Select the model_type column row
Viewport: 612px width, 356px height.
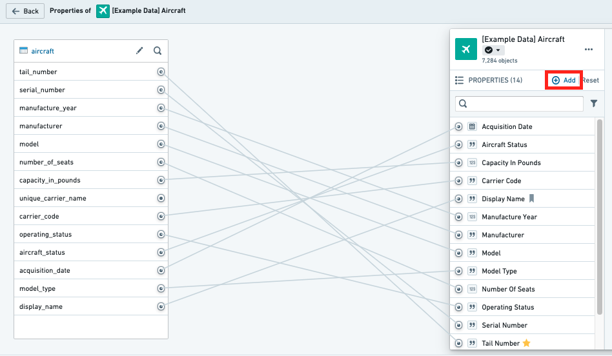point(91,288)
